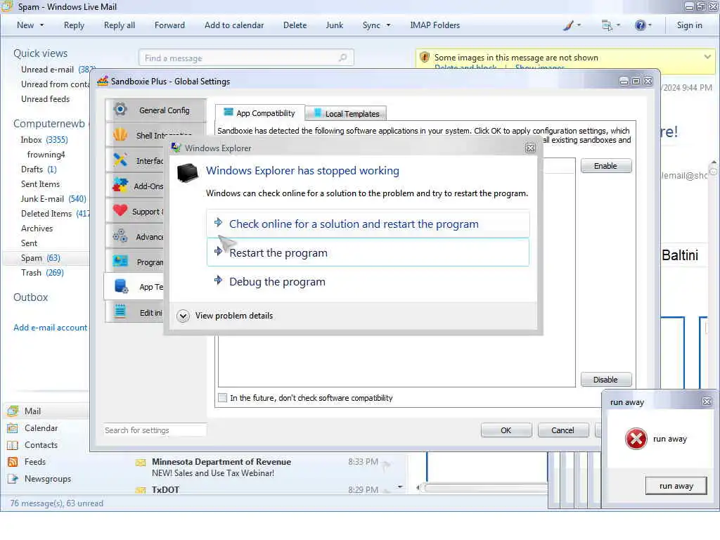The height and width of the screenshot is (540, 720).
Task: Click the run away button
Action: coord(676,486)
